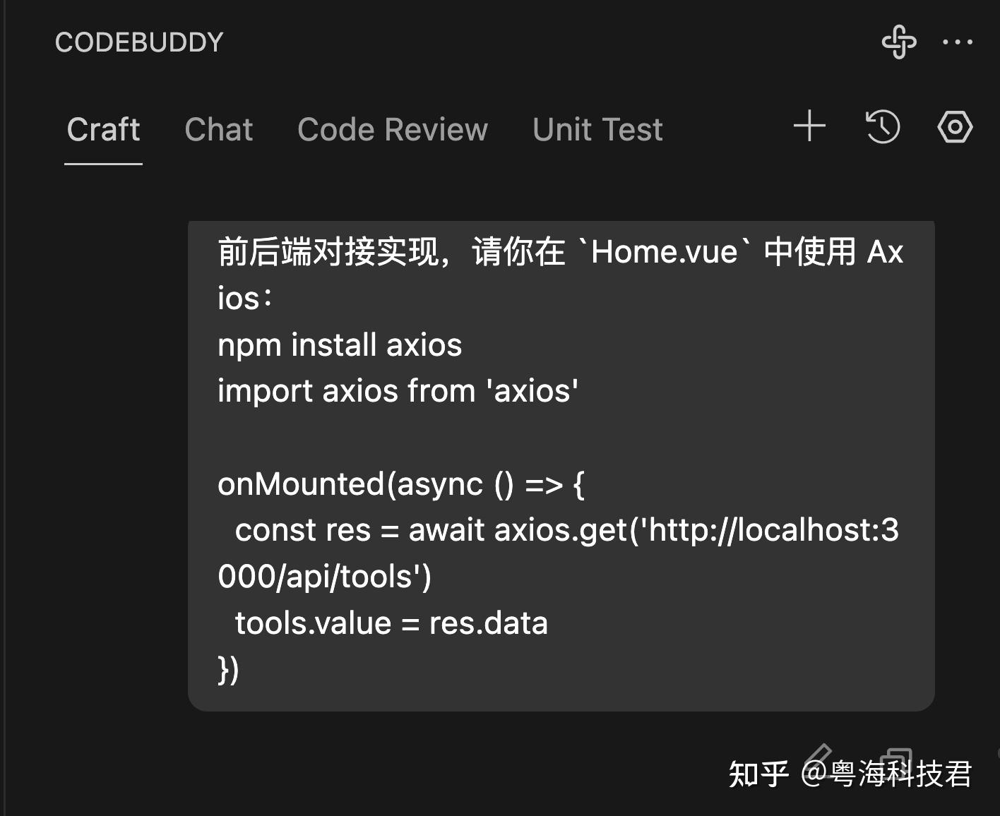Open the MCP plugin connections icon
The width and height of the screenshot is (1000, 816).
pyautogui.click(x=898, y=42)
